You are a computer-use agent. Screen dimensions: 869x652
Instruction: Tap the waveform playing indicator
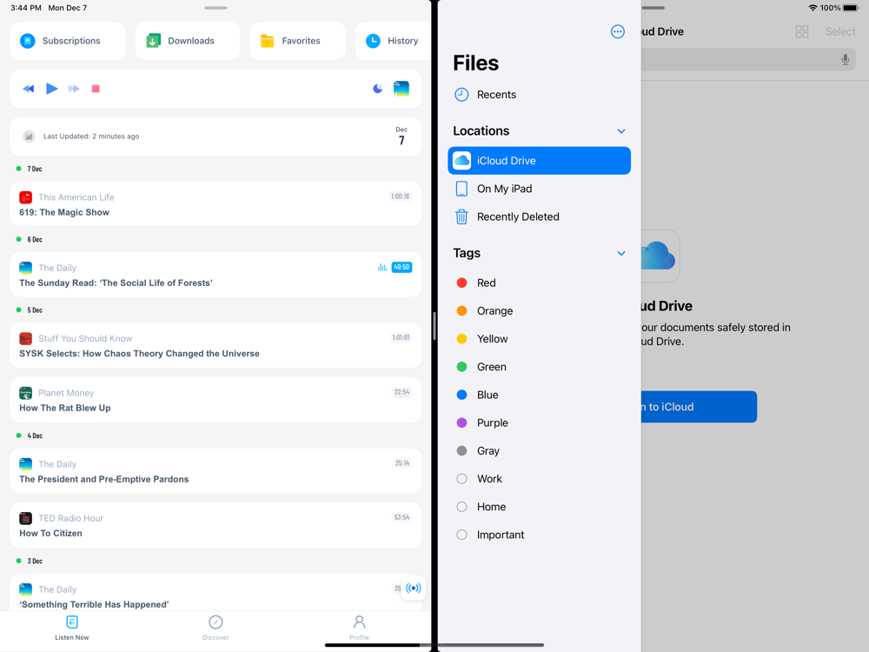382,267
